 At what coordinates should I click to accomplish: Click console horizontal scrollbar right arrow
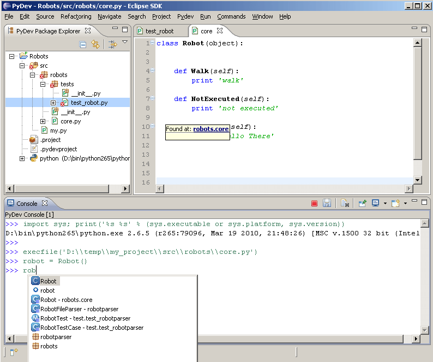[x=416, y=339]
